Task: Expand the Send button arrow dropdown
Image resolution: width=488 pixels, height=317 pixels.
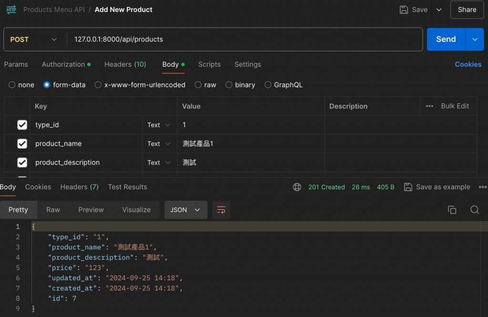Action: 475,39
